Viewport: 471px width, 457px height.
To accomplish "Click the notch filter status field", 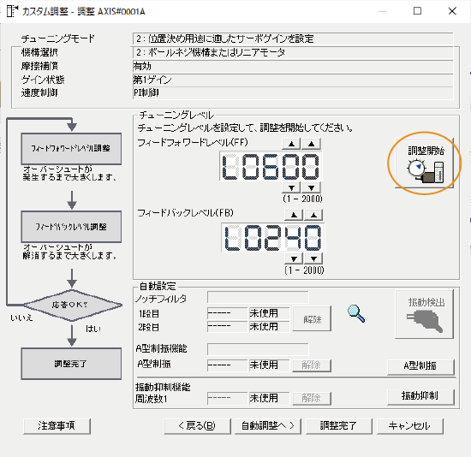I will coord(258,297).
